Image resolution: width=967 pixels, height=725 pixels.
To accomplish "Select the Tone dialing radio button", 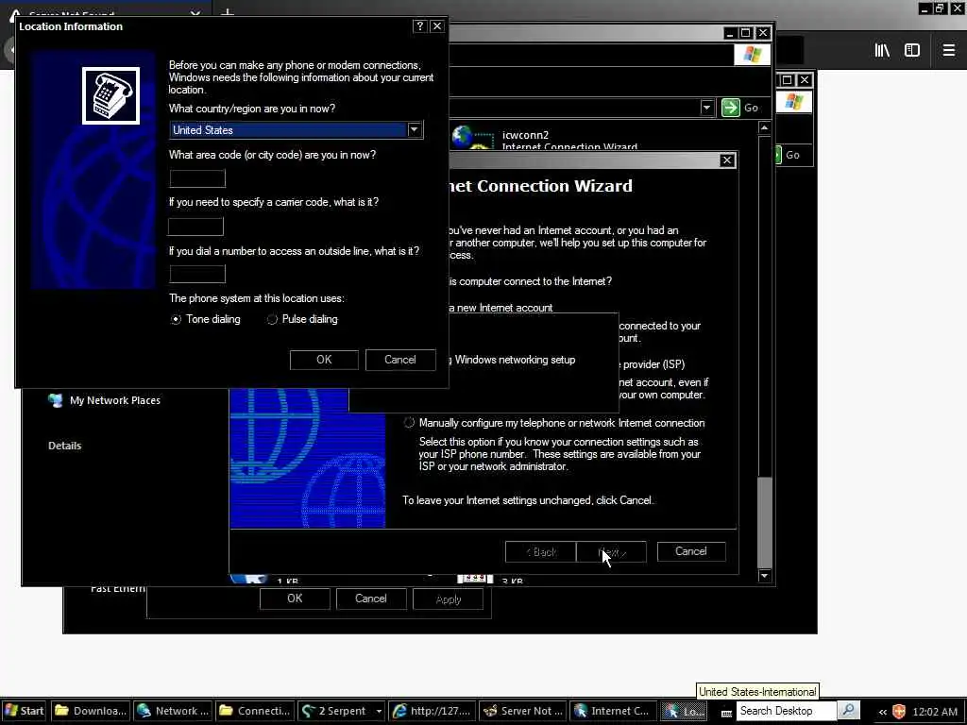I will [176, 319].
